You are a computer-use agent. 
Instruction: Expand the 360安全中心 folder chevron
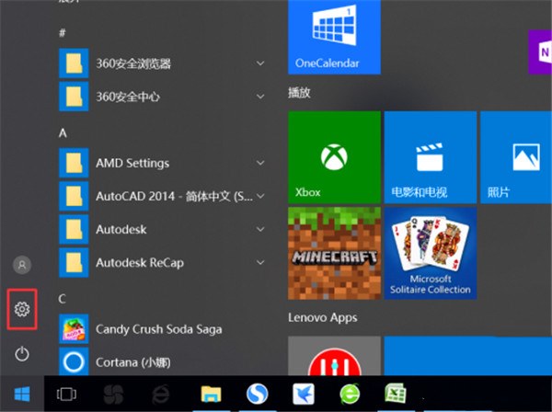(260, 97)
